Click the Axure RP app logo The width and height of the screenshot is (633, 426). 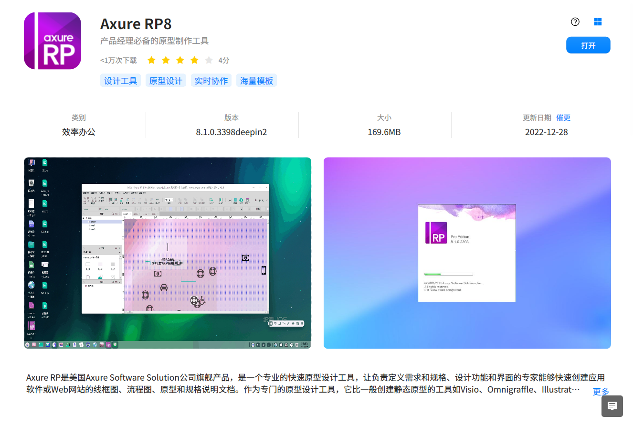coord(53,41)
